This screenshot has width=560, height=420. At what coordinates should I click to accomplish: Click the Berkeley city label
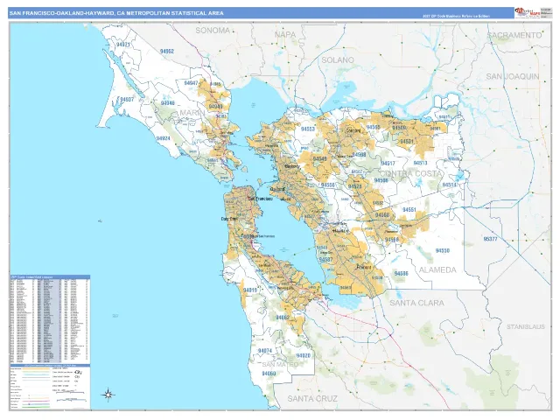[x=292, y=166]
